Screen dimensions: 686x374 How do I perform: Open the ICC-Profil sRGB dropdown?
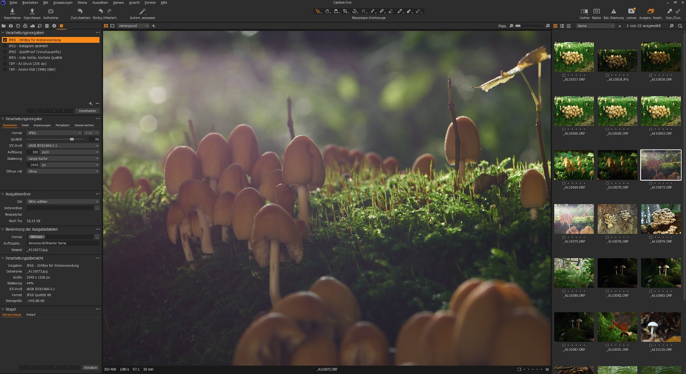[x=63, y=145]
